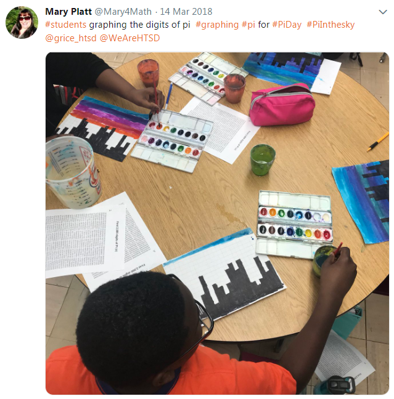Follow the #PiInthesky hashtag
This screenshot has width=394, height=399.
point(330,25)
